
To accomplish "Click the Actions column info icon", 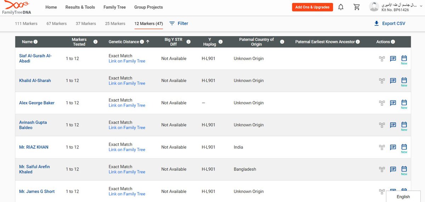I will [393, 42].
